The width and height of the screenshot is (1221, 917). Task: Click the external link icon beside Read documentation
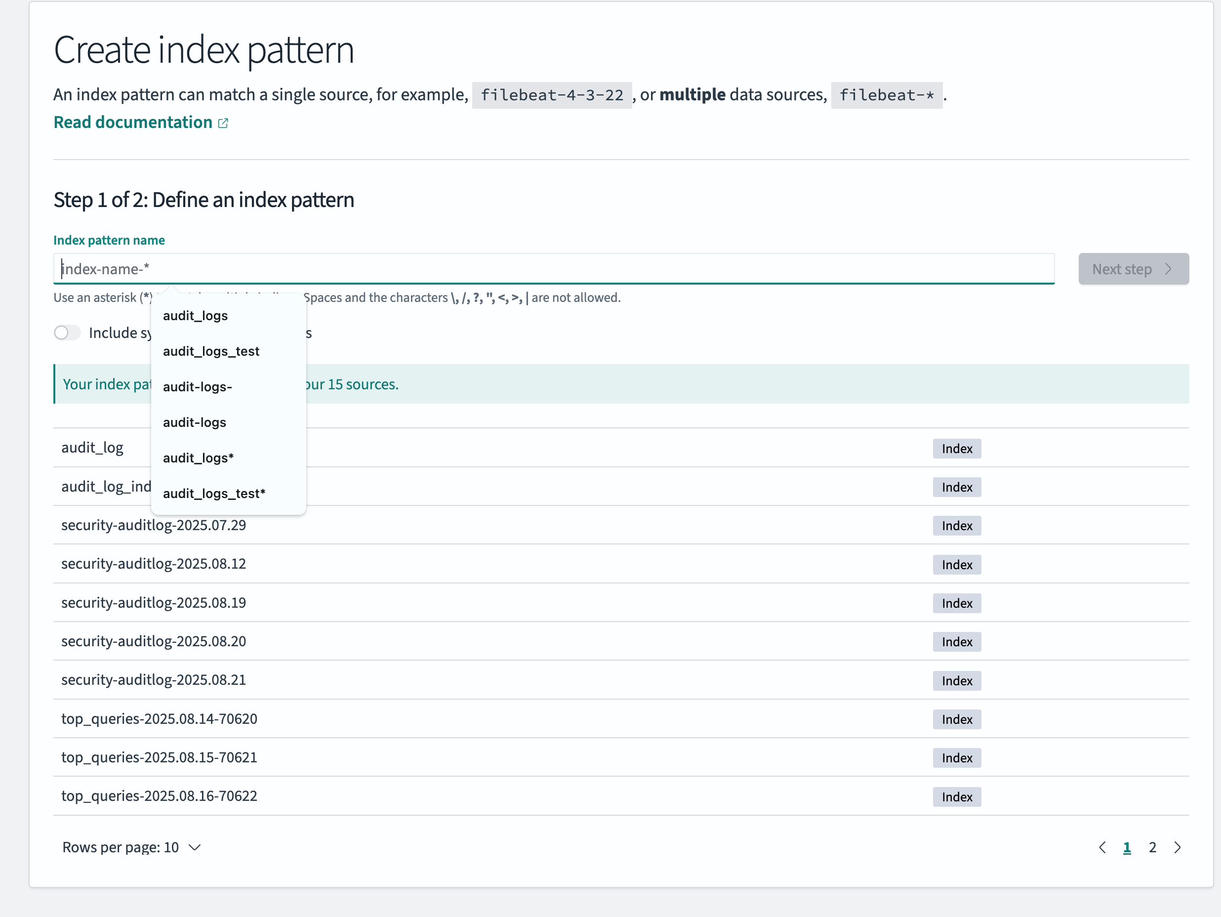tap(223, 123)
